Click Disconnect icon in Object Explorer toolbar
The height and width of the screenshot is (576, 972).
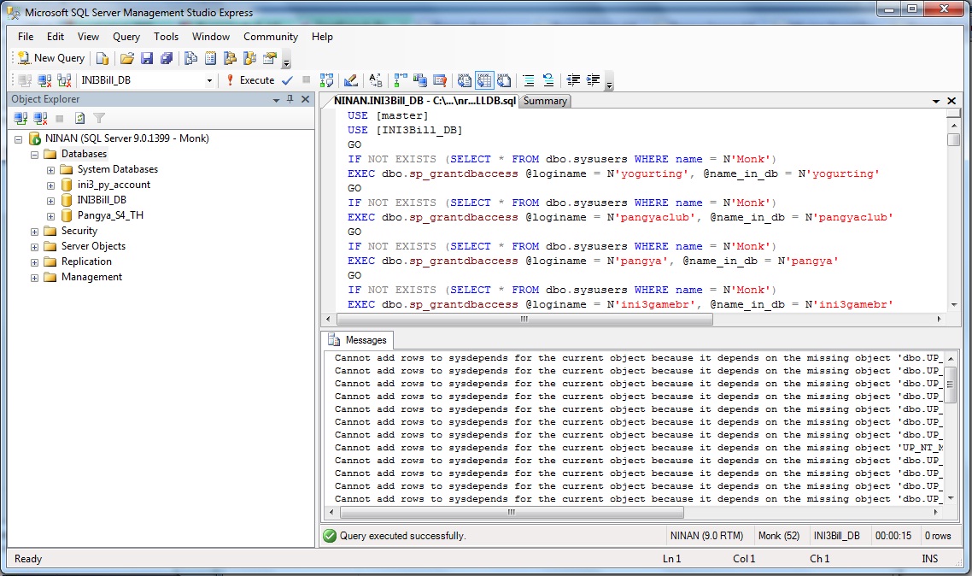41,119
